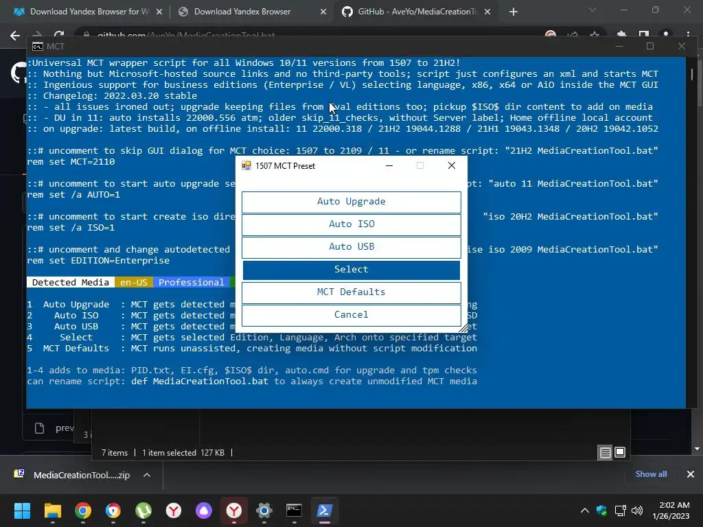703x527 pixels.
Task: Switch Explorer to large icons view
Action: (620, 453)
